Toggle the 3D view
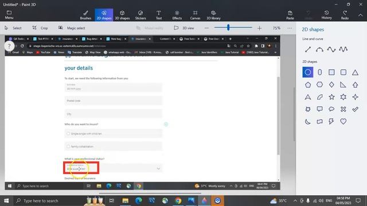The image size is (367, 206). coord(184,28)
